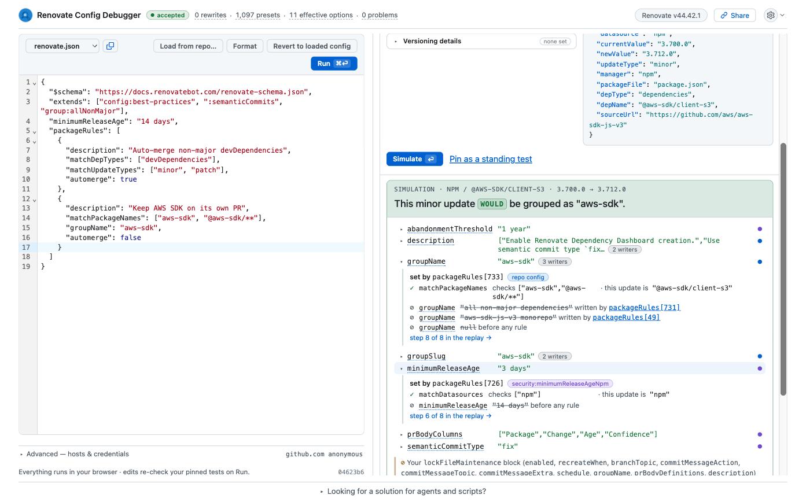
Task: Click the Renovate Config Debugger logo icon
Action: pyautogui.click(x=25, y=15)
